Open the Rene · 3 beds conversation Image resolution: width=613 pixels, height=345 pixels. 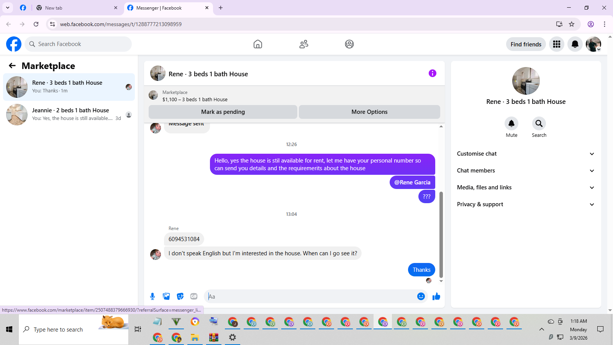(69, 87)
